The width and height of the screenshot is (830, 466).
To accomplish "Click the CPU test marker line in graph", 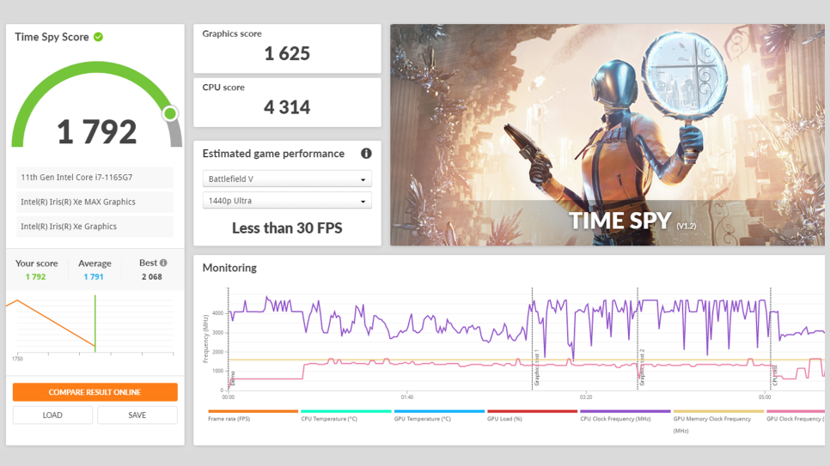I will pos(771,338).
